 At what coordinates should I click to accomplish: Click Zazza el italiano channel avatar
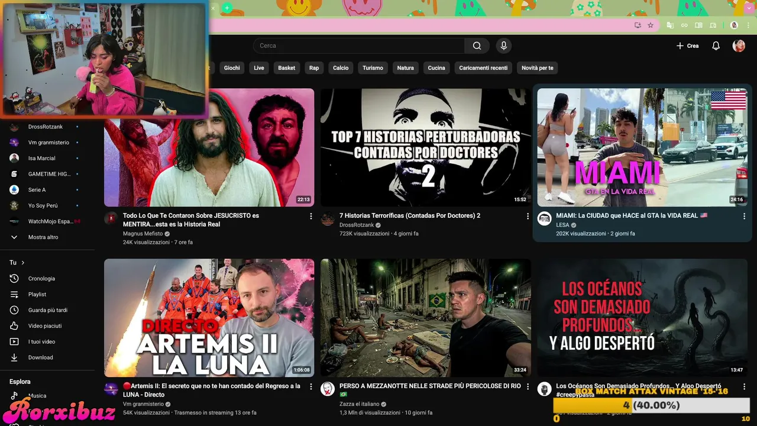(x=328, y=389)
